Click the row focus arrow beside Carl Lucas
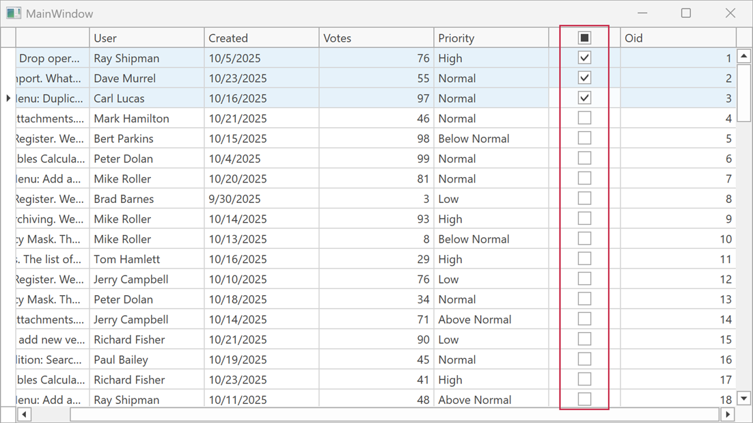Screen dimensions: 753x423 pyautogui.click(x=7, y=98)
